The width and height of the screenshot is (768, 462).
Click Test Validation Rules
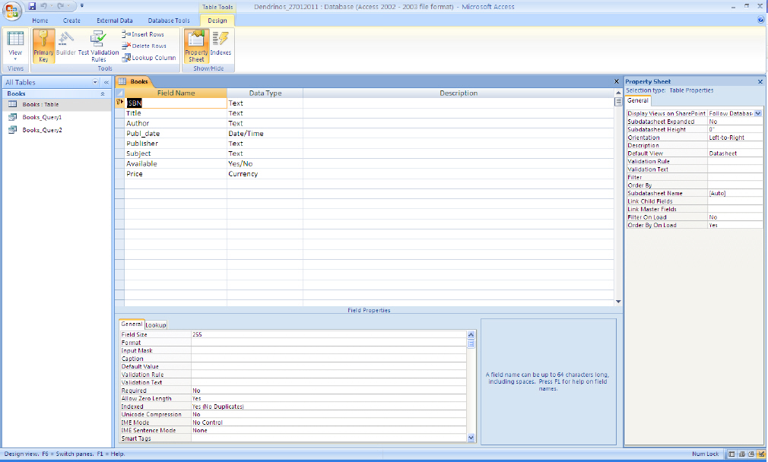98,46
